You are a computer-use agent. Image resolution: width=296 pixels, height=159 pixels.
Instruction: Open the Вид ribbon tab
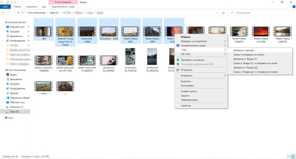44,7
